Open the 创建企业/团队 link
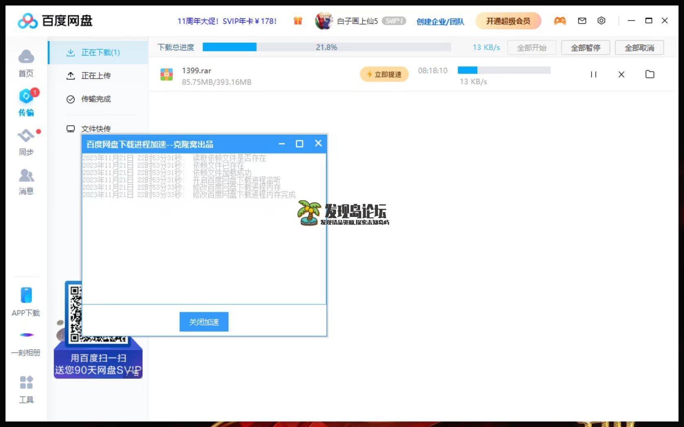684x427 pixels. point(440,22)
